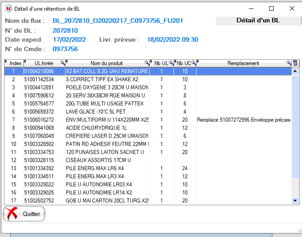Click the search magnifier in Nom du produit header
This screenshot has width=302, height=237.
click(x=147, y=63)
